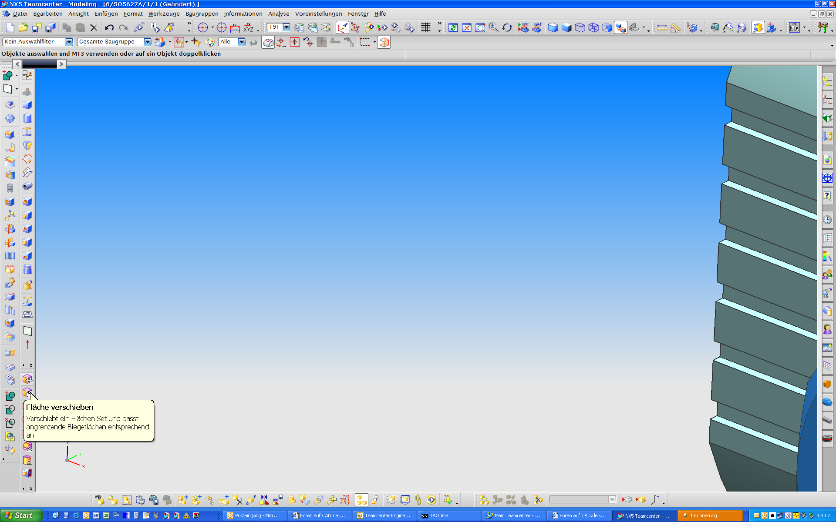This screenshot has width=836, height=522.
Task: Click the Add Component icon in bottom toolbar
Action: (183, 500)
